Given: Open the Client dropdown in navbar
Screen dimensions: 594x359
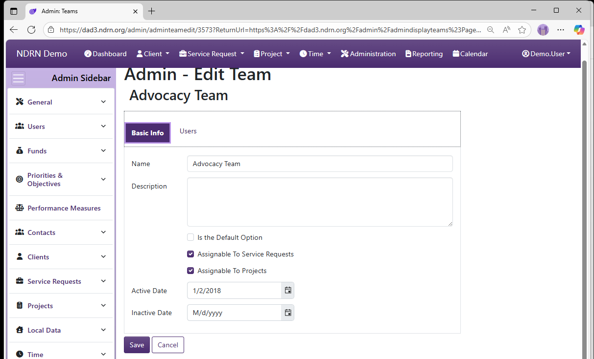Looking at the screenshot, I should (153, 54).
